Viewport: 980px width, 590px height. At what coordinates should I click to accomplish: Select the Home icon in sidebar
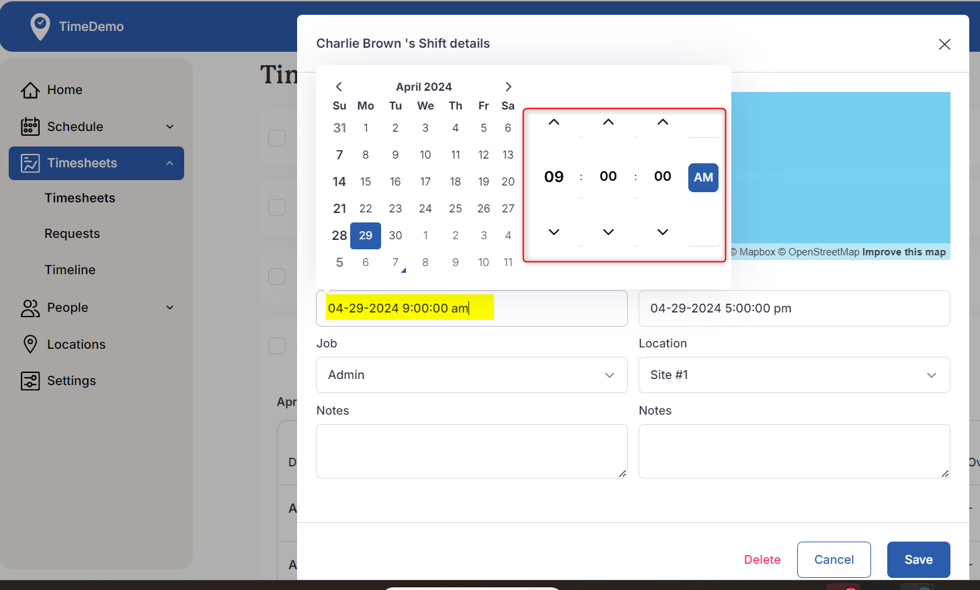(x=30, y=89)
